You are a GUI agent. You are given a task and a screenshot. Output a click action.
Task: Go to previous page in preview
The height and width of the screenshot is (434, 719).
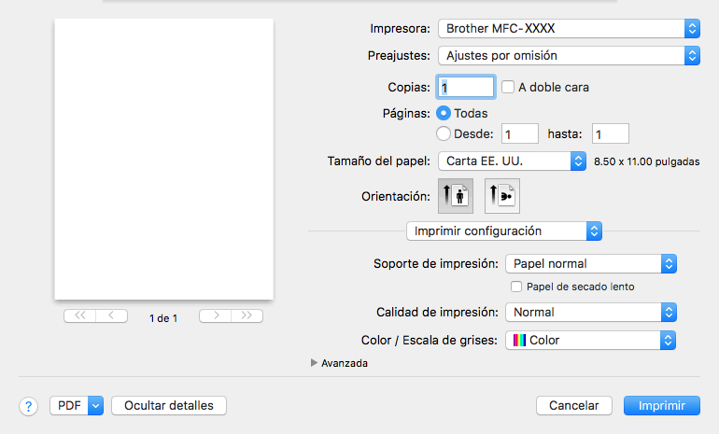click(111, 315)
